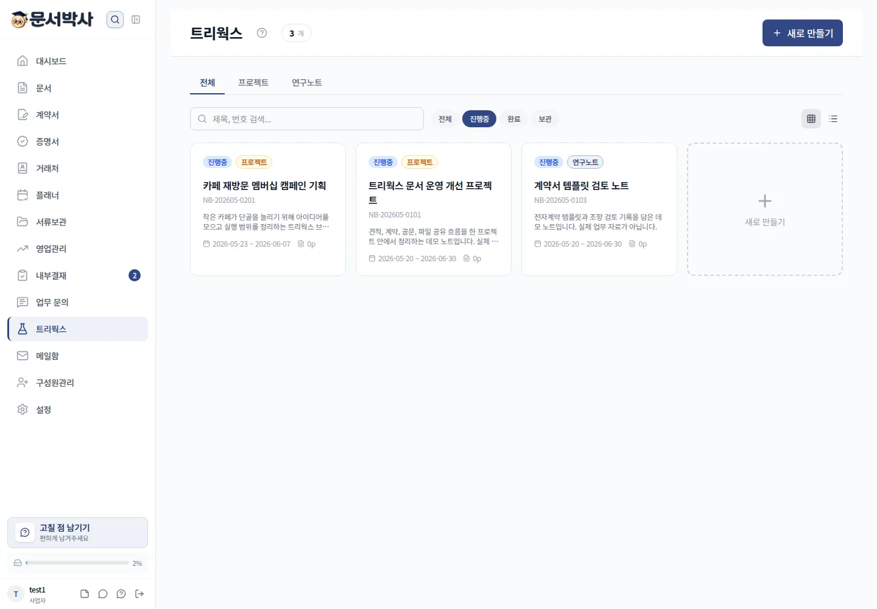Open 증명서 in the sidebar
Viewport: 877px width, 609px height.
click(78, 141)
